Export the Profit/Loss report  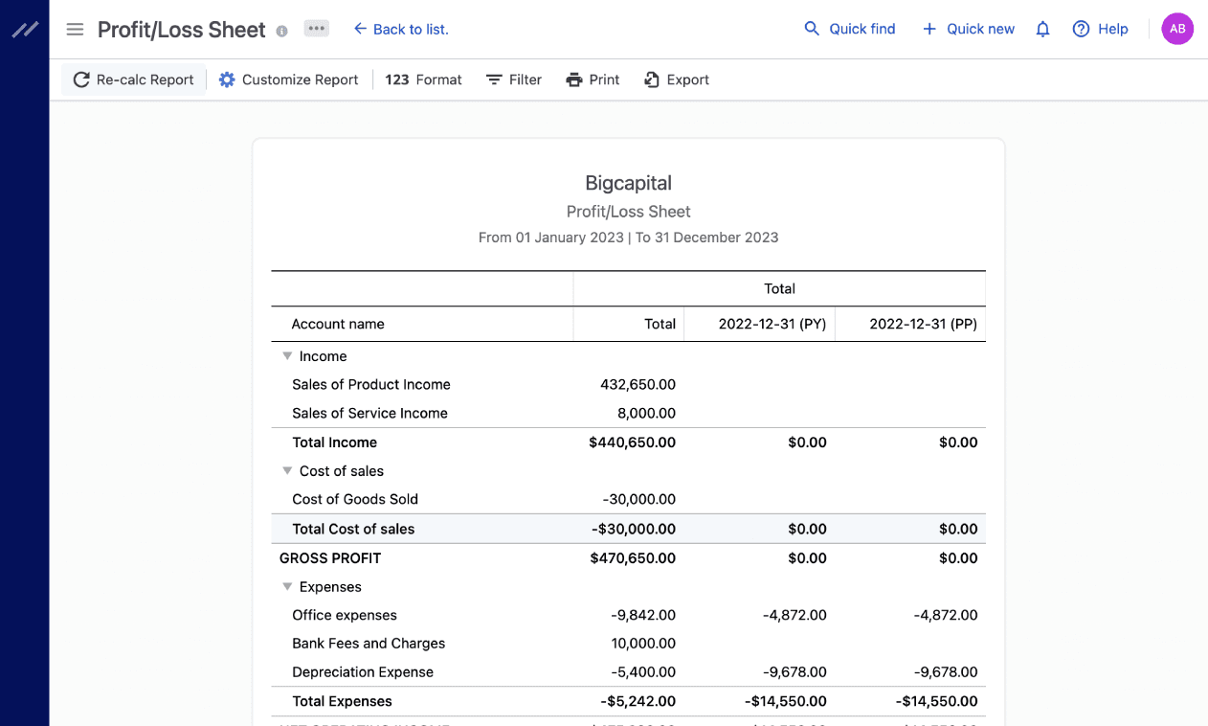tap(676, 79)
